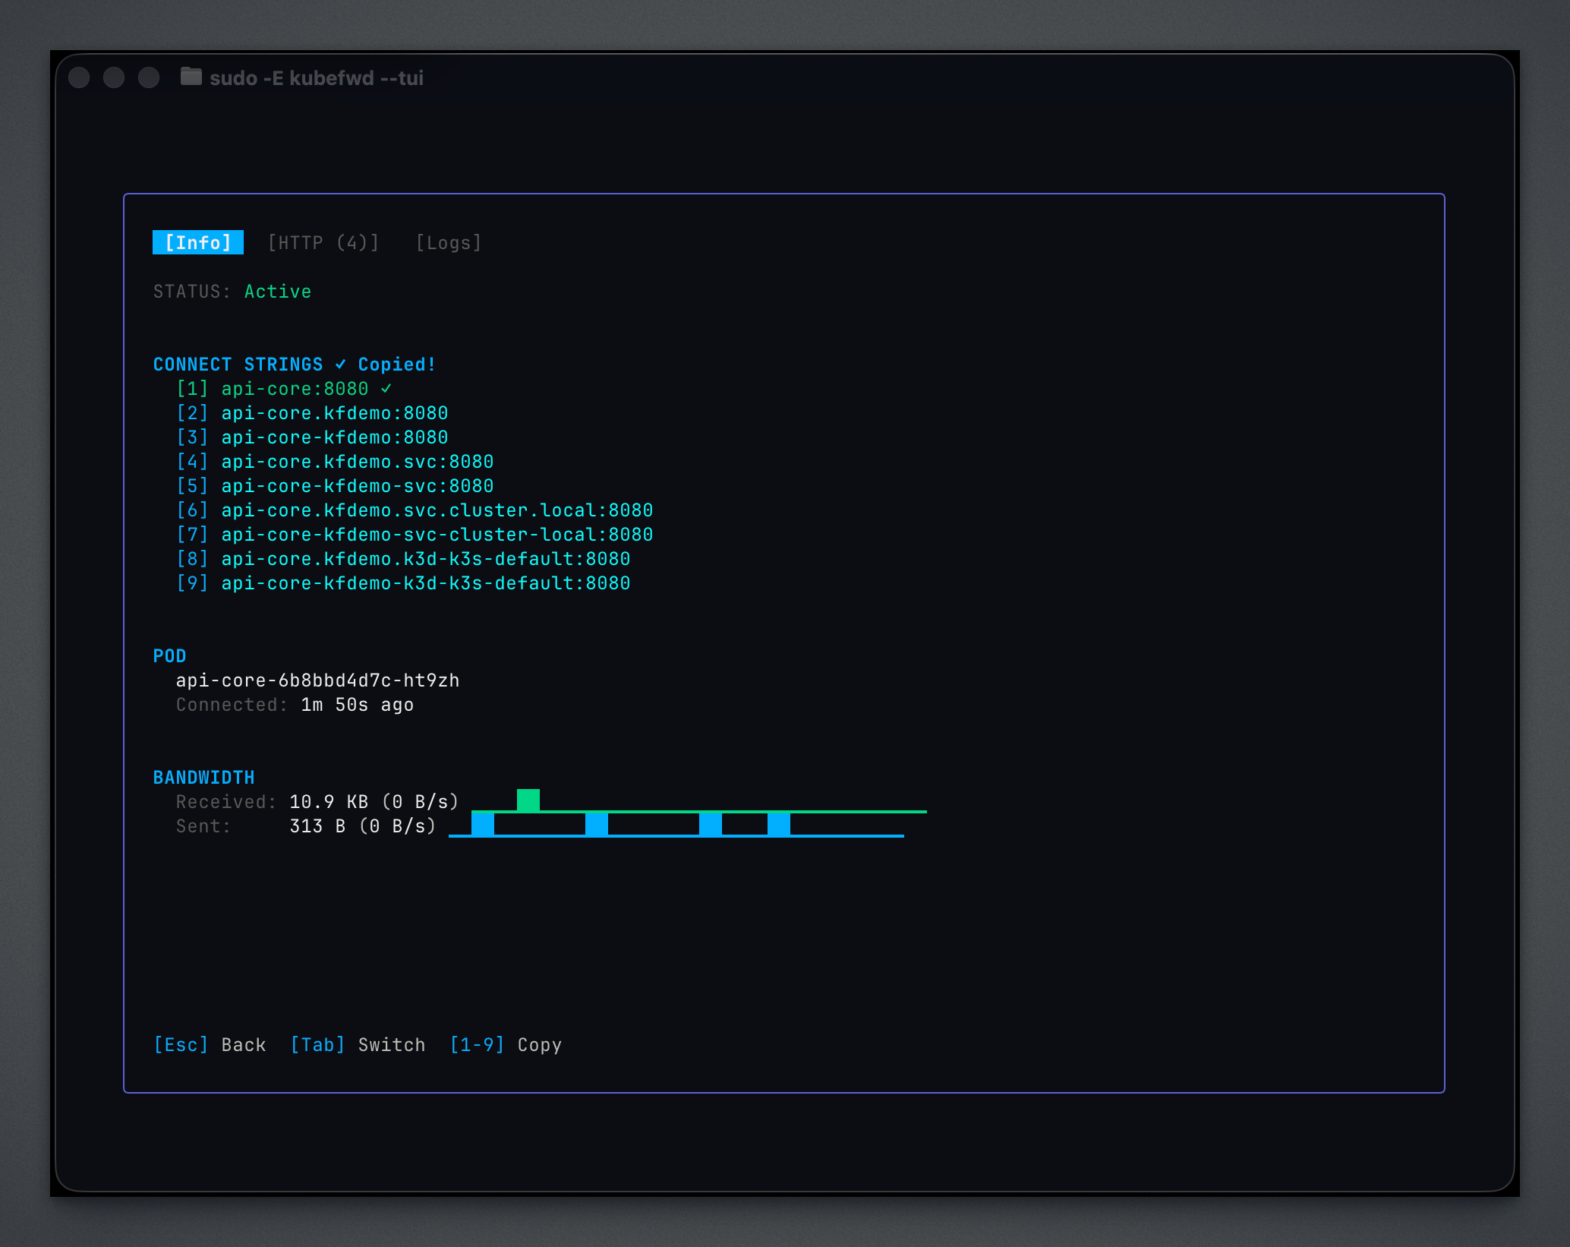
Task: Switch to the HTTP (4) tab
Action: (x=323, y=243)
